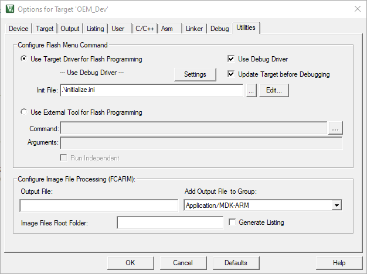Select Use External Tool for Flash Programming
Screen dimensions: 367x274
point(24,112)
